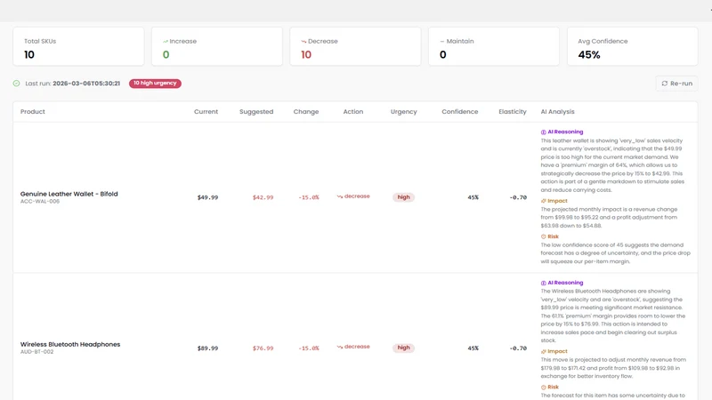
Task: Click the Suggested column header
Action: click(x=256, y=112)
